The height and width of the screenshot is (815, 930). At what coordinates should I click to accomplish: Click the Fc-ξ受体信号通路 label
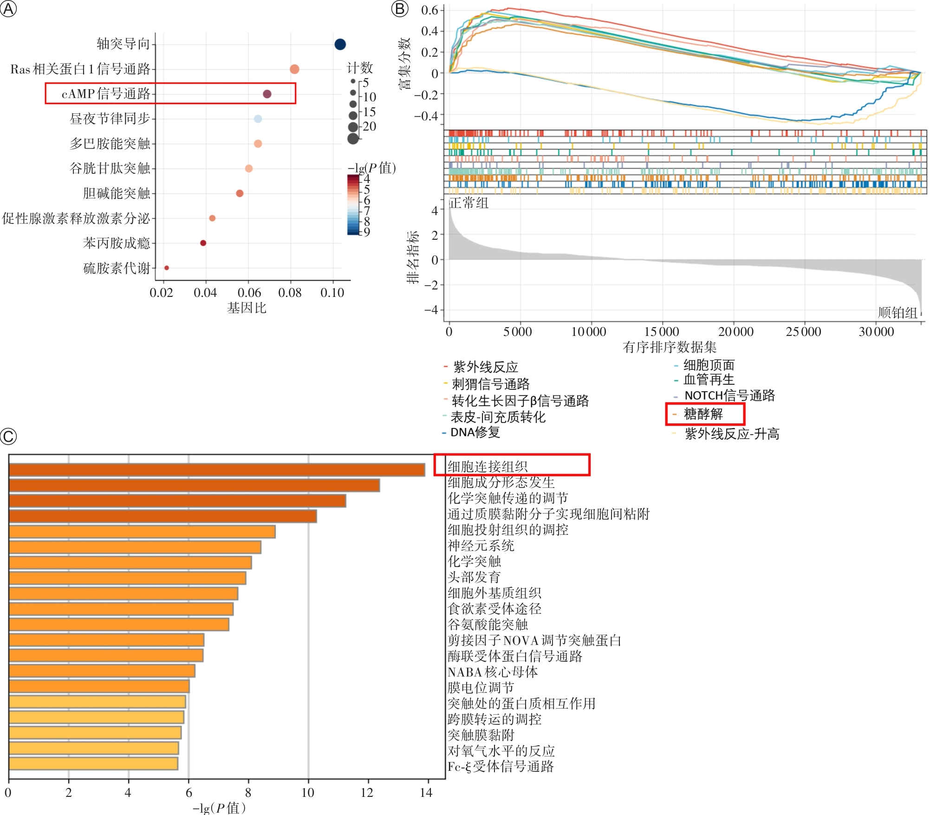(x=501, y=766)
